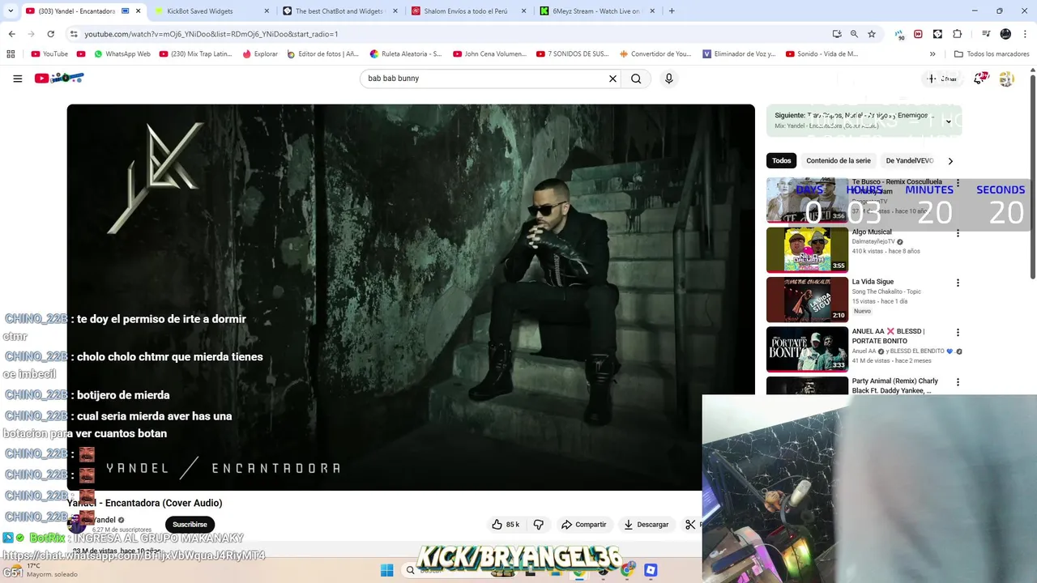Open the tab search dropdown arrow
1037x583 pixels.
(x=11, y=11)
